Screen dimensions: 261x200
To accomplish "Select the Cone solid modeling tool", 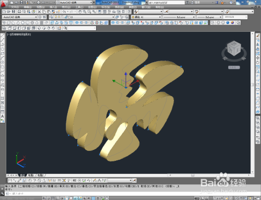I will pos(18,22).
